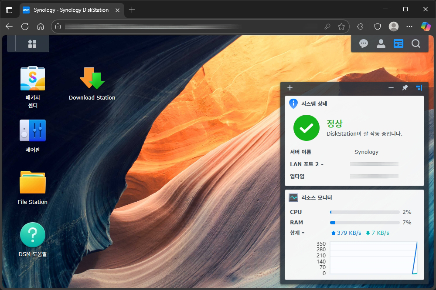Screen dimensions: 436x290
Task: Open browser extensions puzzle icon
Action: 360,27
